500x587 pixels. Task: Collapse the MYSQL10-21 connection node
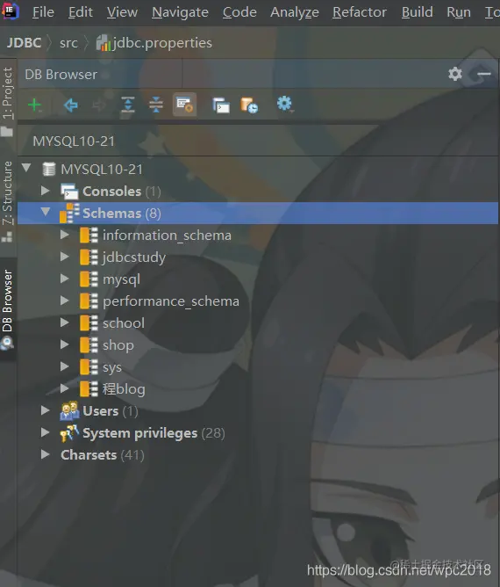(x=26, y=167)
